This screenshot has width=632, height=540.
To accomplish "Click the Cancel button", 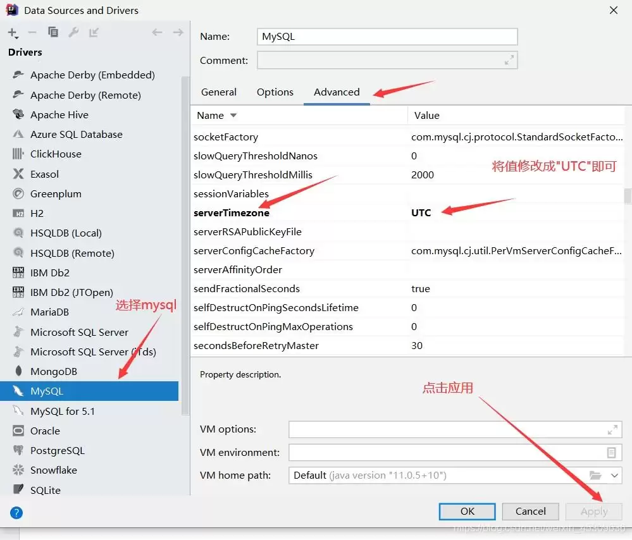I will click(x=530, y=512).
